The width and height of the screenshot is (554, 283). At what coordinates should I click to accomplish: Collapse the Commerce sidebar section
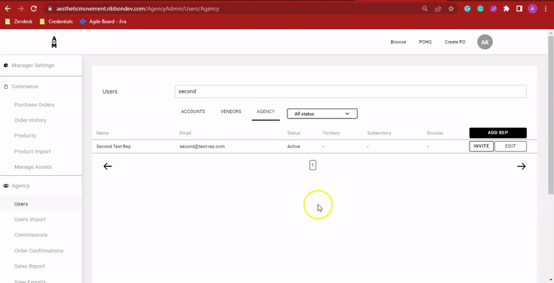(x=24, y=86)
